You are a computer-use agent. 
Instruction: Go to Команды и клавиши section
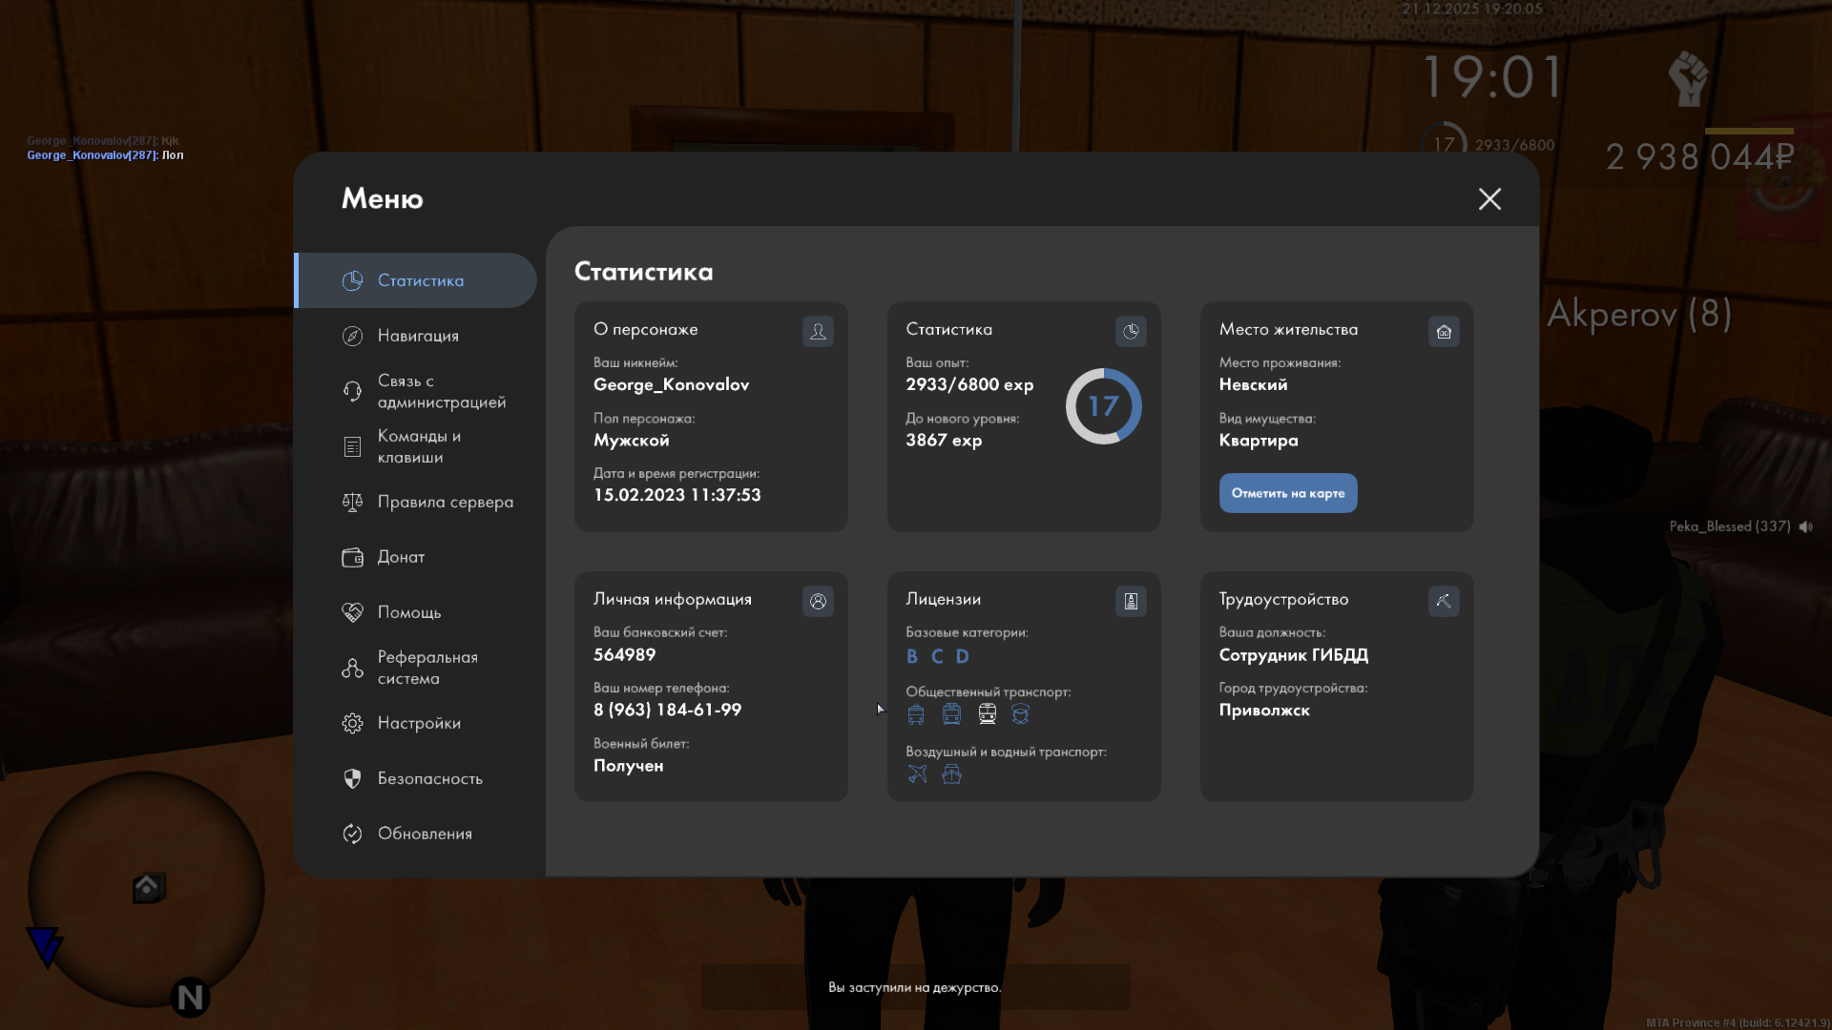click(x=418, y=446)
